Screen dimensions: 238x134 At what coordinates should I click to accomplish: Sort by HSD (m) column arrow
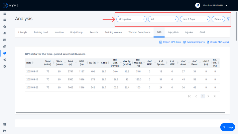point(87,63)
